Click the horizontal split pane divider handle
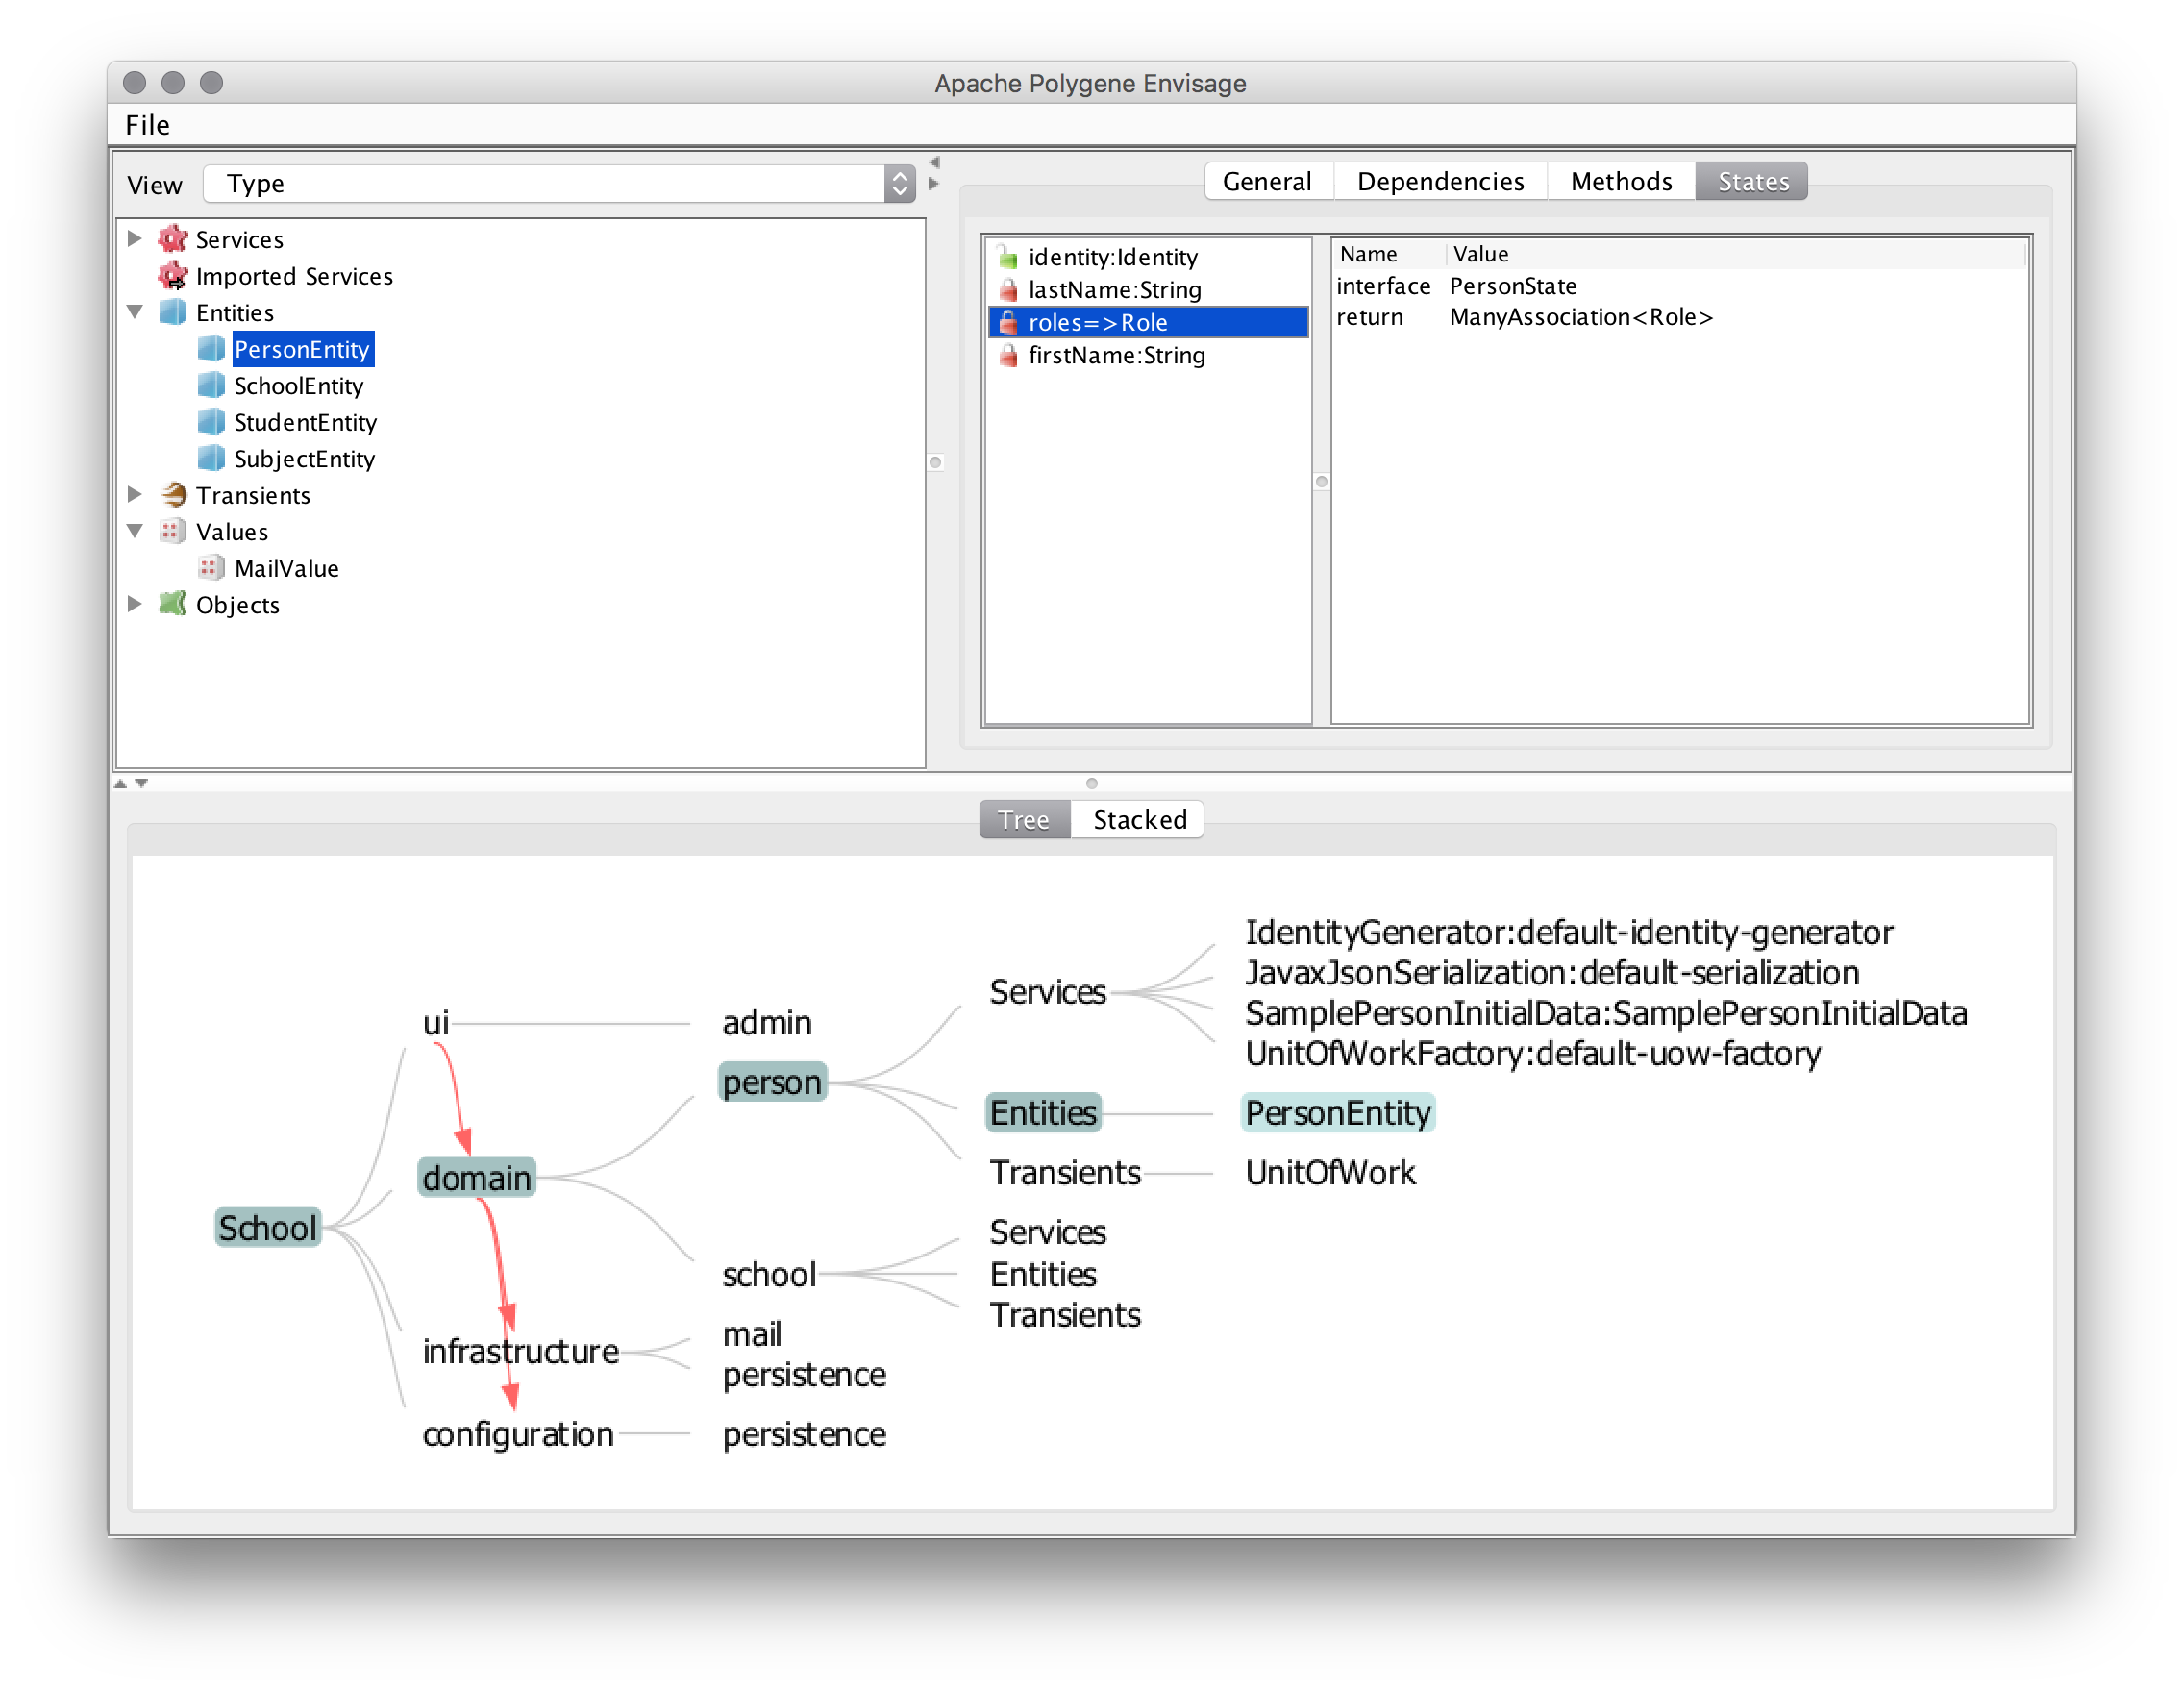The image size is (2184, 1692). pyautogui.click(x=1091, y=783)
